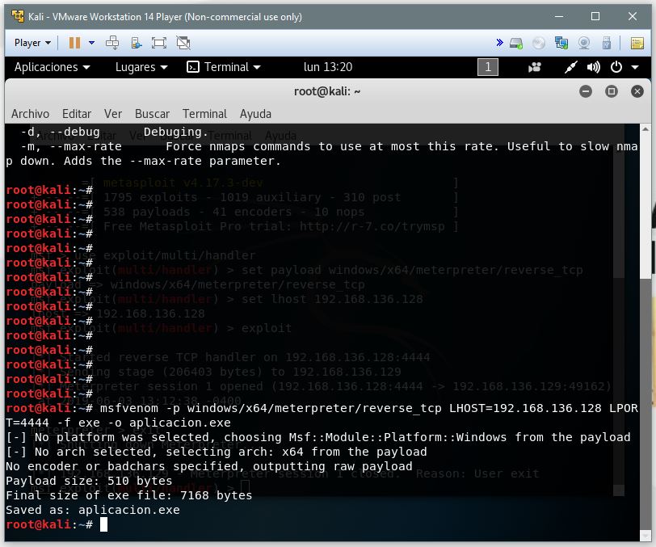Open the Ver menu in terminal
The width and height of the screenshot is (656, 547).
(113, 114)
